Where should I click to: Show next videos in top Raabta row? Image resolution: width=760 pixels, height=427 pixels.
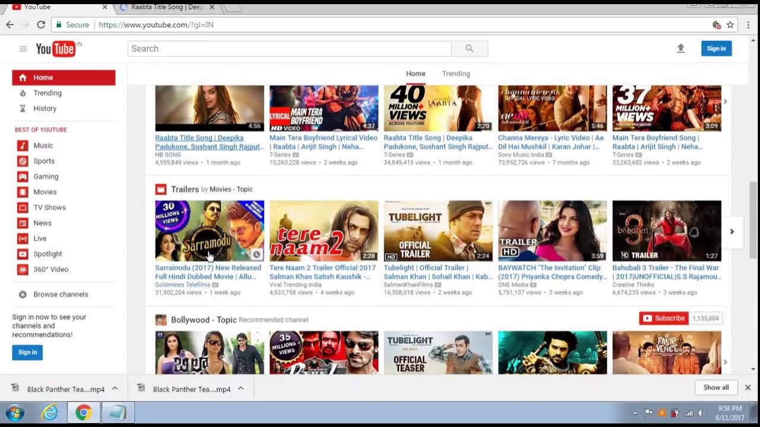pos(726,102)
